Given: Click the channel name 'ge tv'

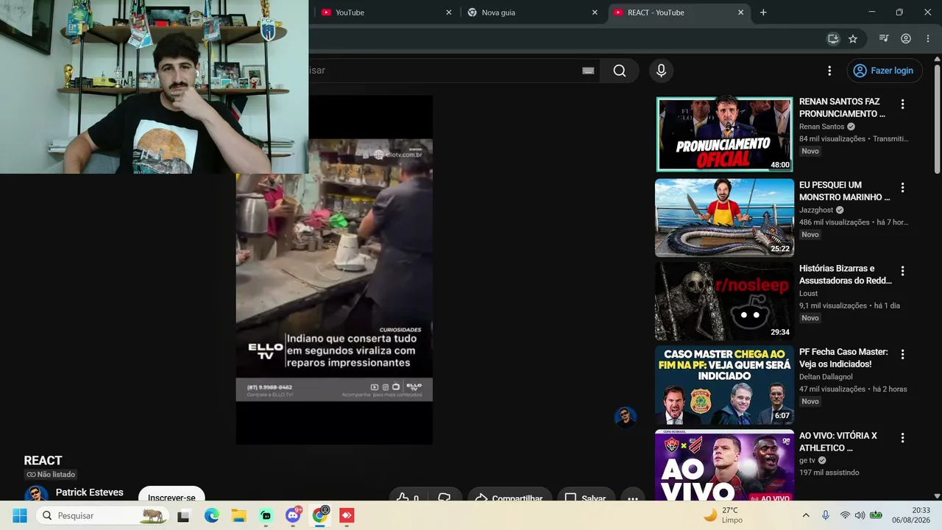Looking at the screenshot, I should click(x=807, y=460).
